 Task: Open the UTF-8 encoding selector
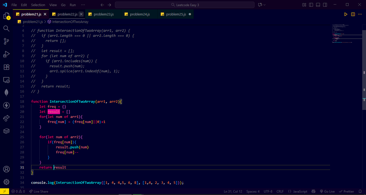click(x=268, y=191)
